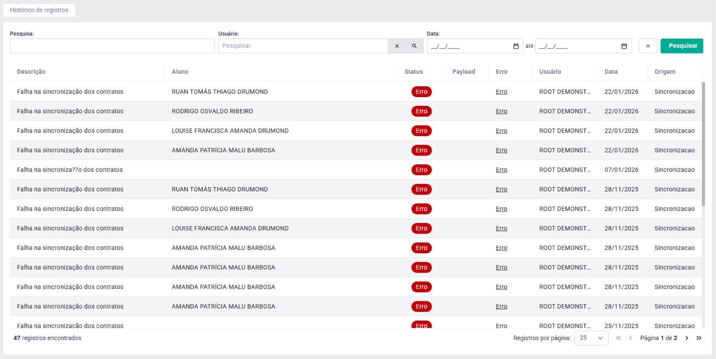Open Erro link for RUAN TOMÁS row dated 28/11/2025
716x359 pixels.
coord(501,189)
